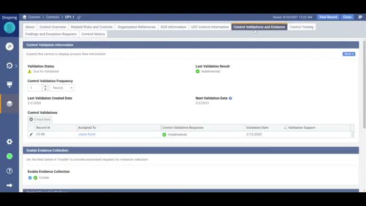Open the UCF Control Information tab
366x206 pixels.
210,27
